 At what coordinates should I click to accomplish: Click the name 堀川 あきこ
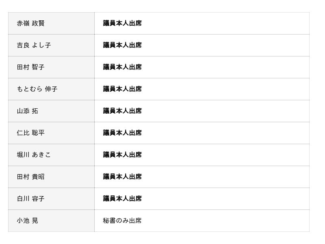pyautogui.click(x=34, y=155)
